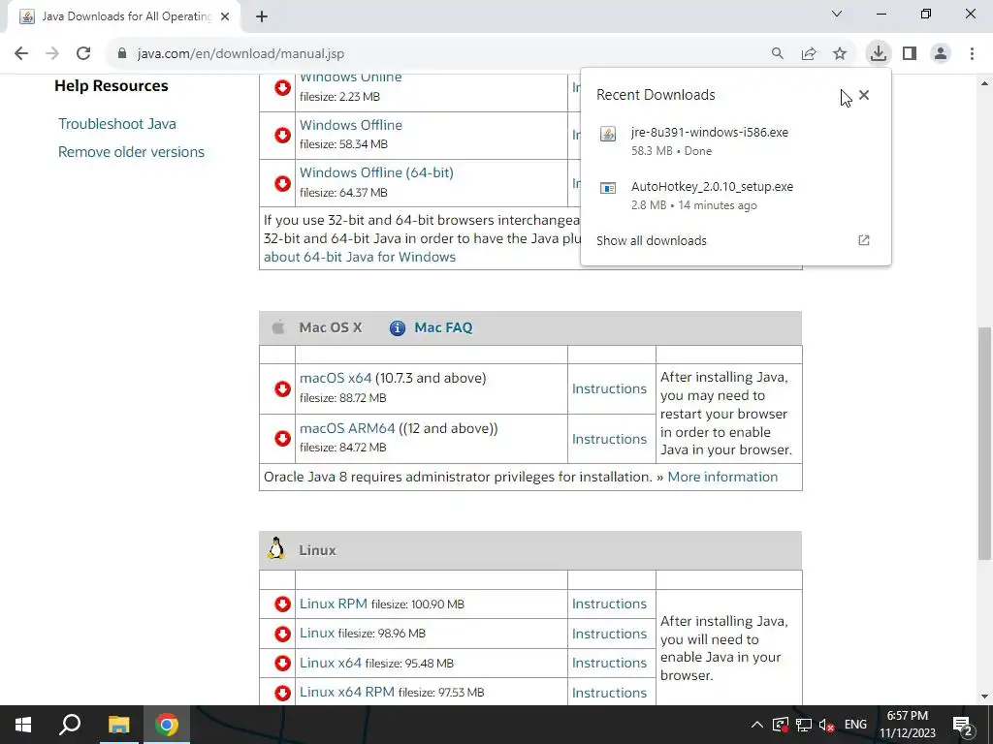Open Instructions for Linux x64
This screenshot has width=993, height=744.
click(x=609, y=663)
